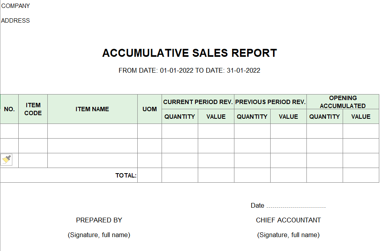Select the ACCUMULATIVE SALES REPORT title

point(189,53)
